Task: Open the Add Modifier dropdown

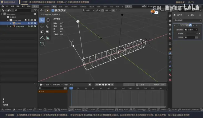Action: (x=188, y=20)
